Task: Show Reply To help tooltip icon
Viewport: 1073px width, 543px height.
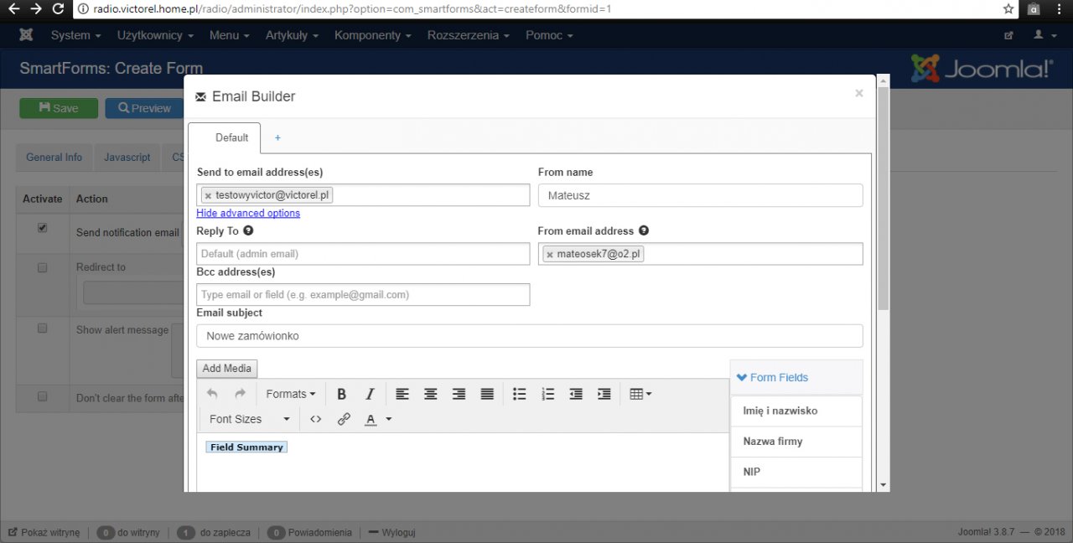Action: point(248,230)
